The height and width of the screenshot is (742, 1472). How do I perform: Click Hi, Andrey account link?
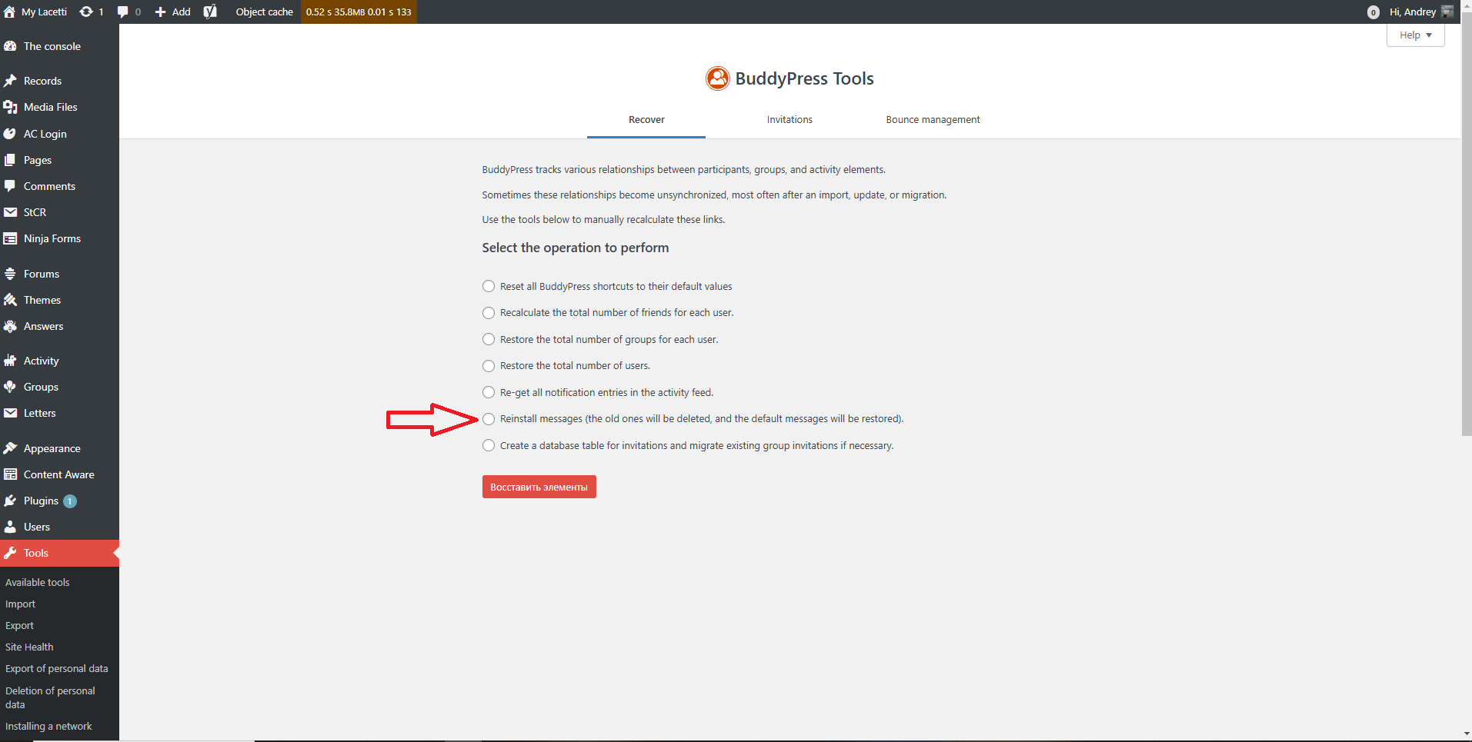pos(1413,12)
